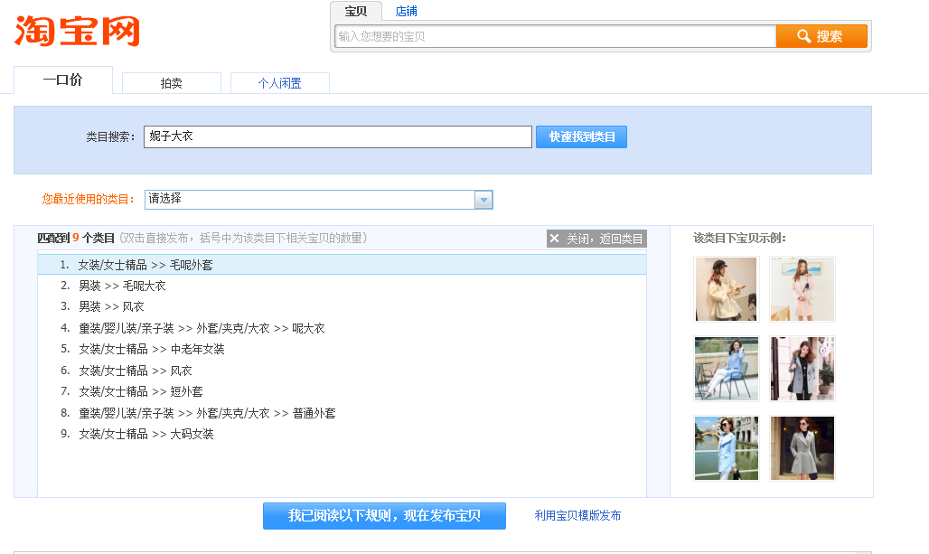The image size is (929, 554).
Task: Select category 女装/女士精品 >> 毛呢外套
Action: point(342,265)
